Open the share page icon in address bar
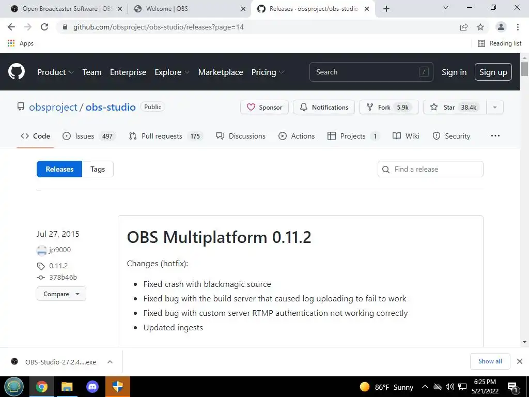529x397 pixels. click(x=464, y=27)
